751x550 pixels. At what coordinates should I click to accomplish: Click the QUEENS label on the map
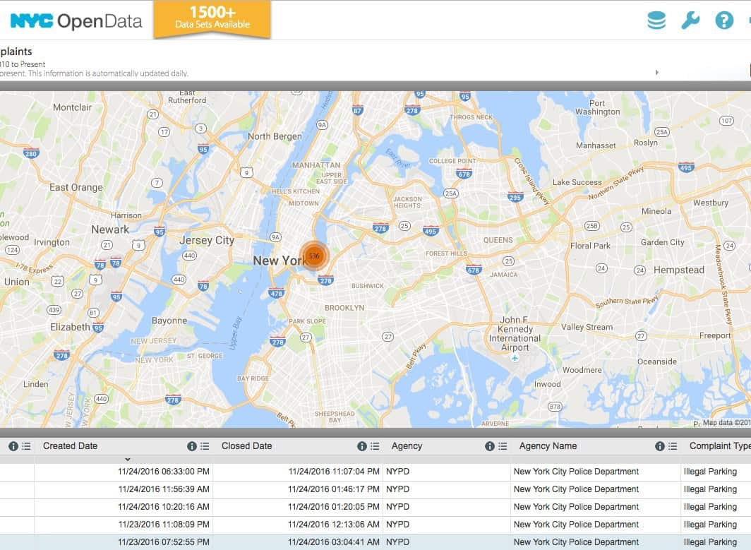click(498, 240)
